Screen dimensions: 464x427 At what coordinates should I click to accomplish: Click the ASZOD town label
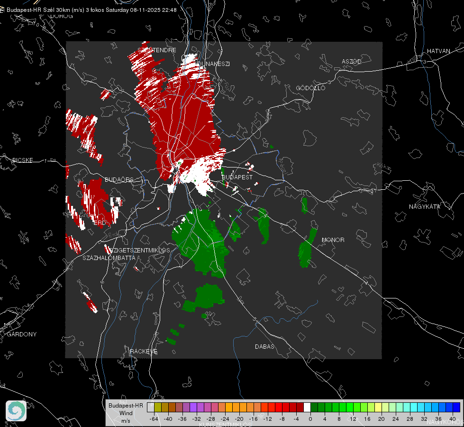pyautogui.click(x=352, y=61)
